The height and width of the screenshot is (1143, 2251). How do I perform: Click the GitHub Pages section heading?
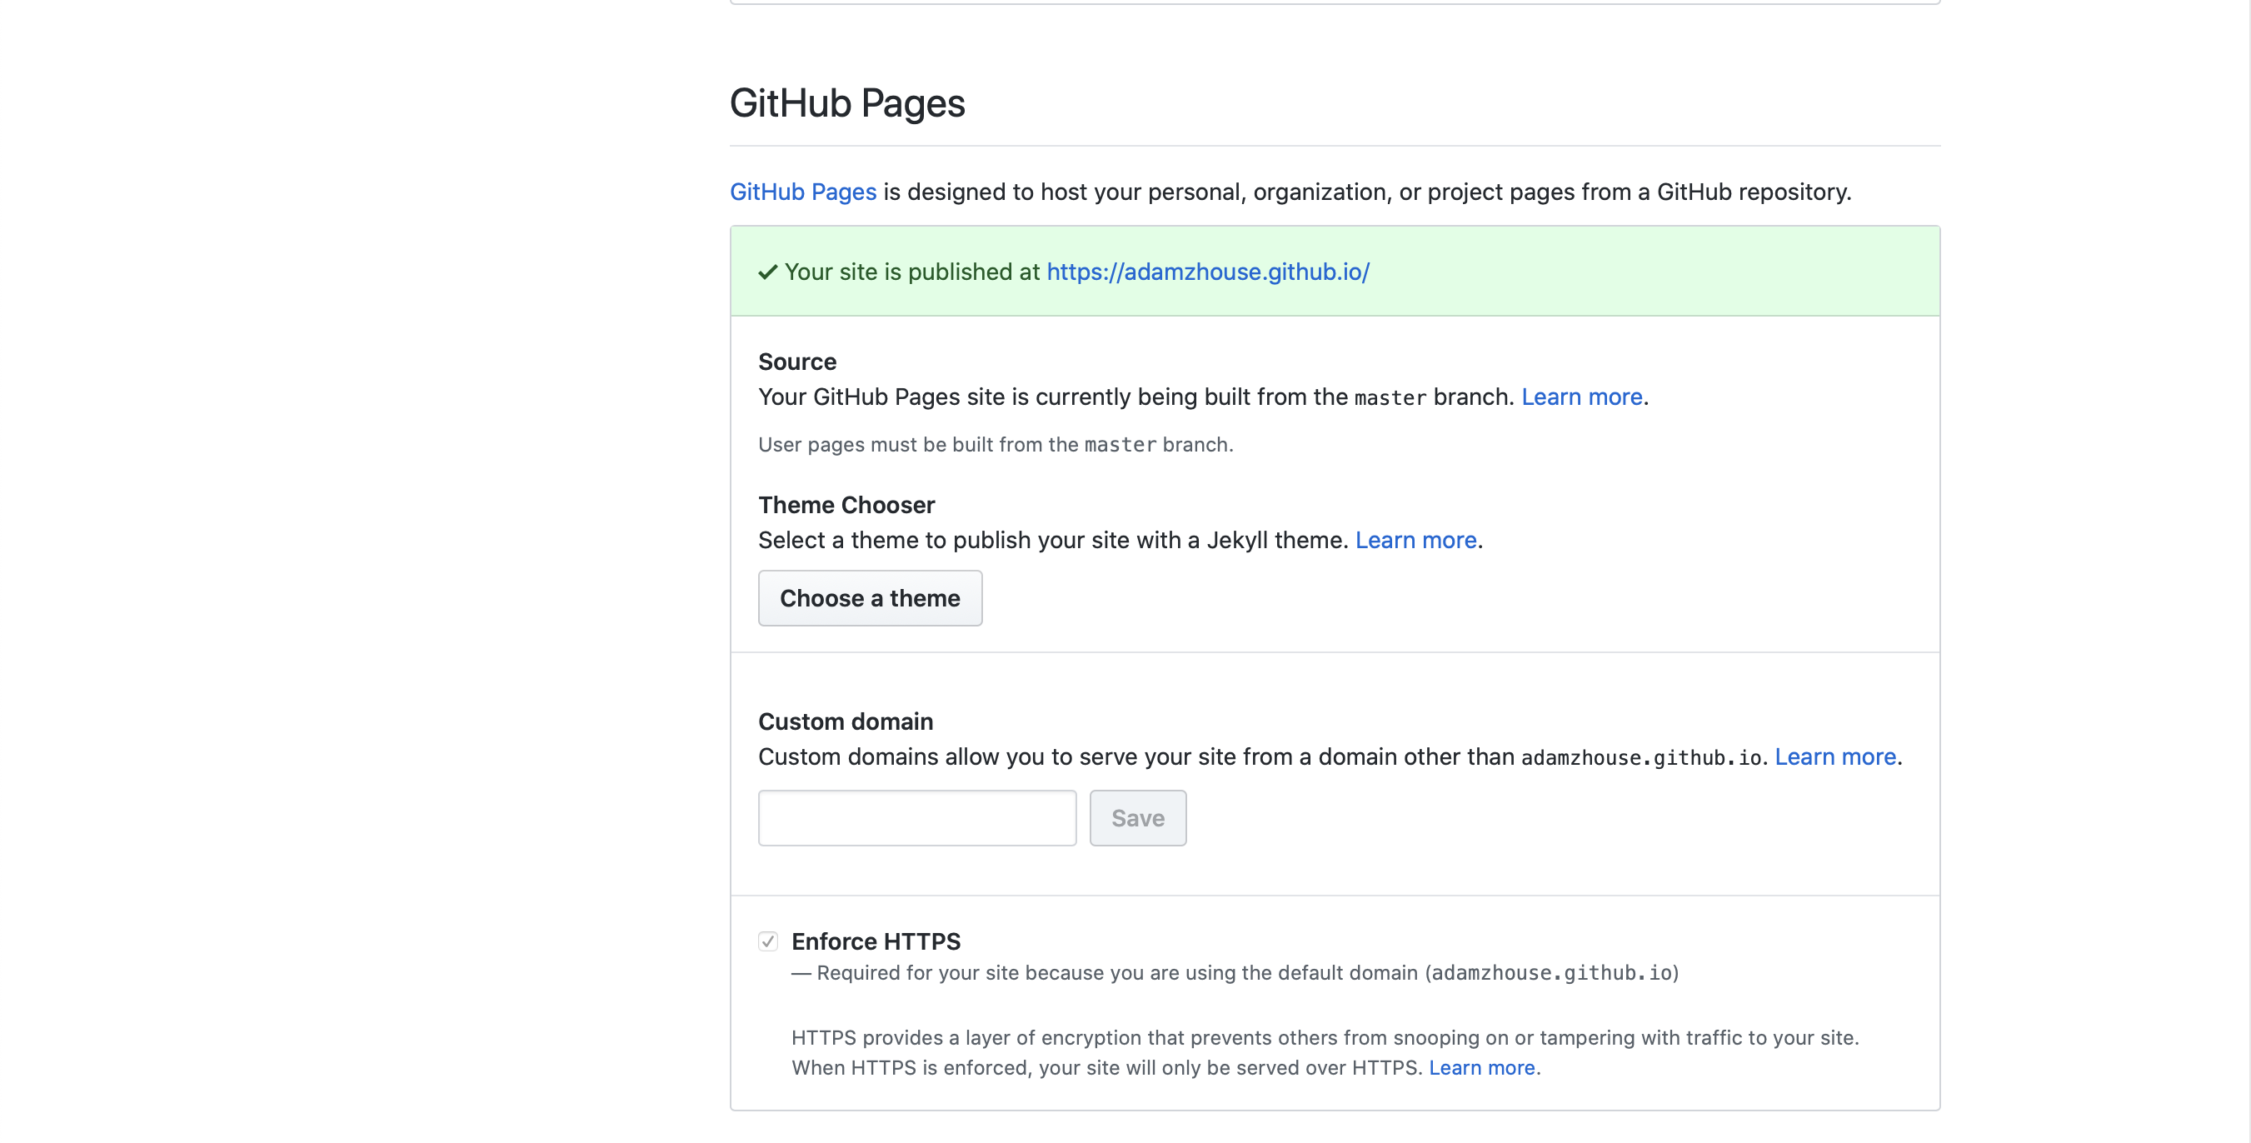(x=846, y=103)
